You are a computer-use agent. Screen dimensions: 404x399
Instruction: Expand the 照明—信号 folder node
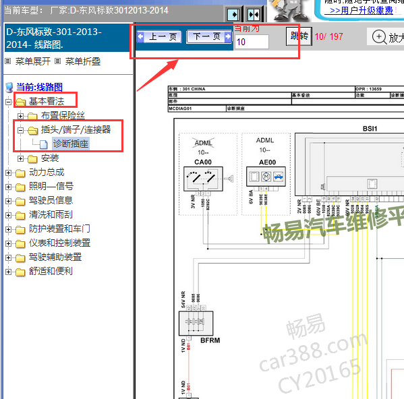(8, 187)
